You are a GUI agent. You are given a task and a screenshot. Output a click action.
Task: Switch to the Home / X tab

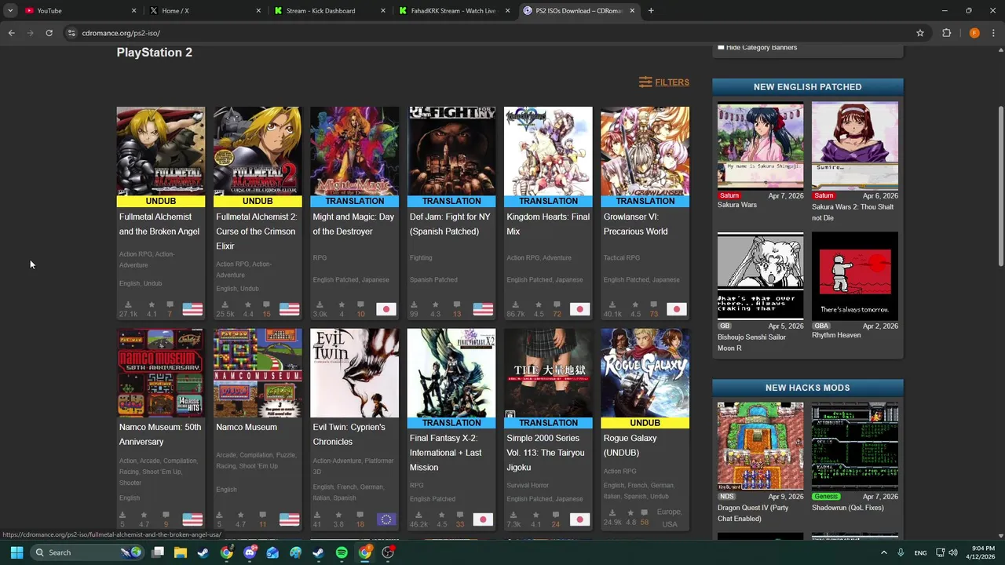206,11
